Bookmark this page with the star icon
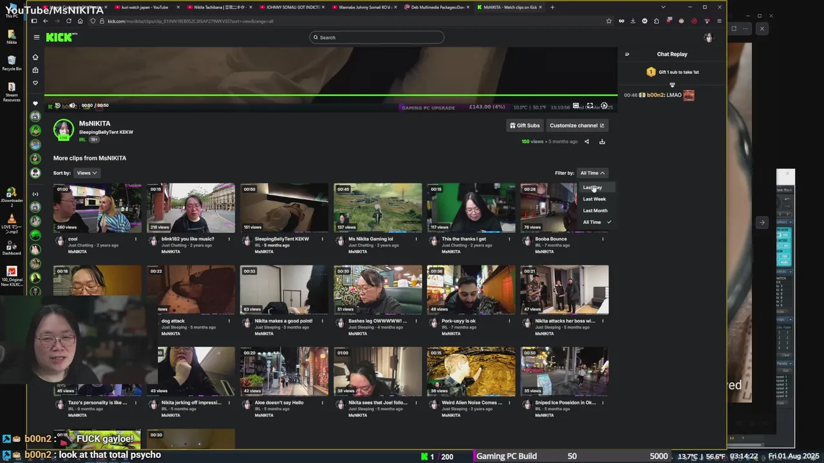Screen dimensions: 824x463 point(608,21)
